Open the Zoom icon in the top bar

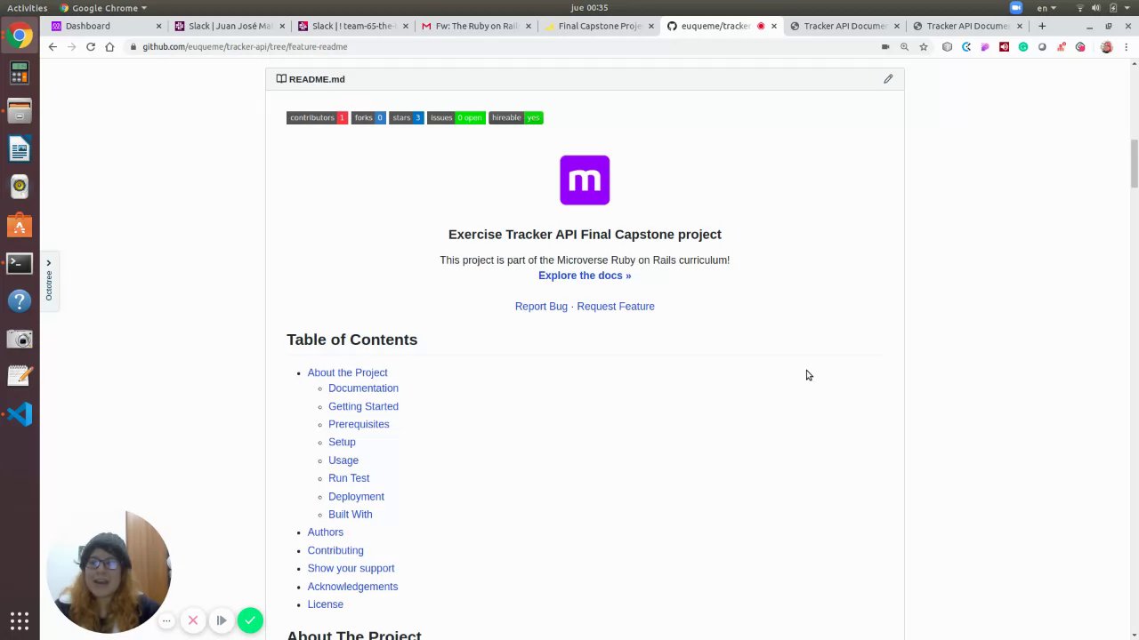click(x=1015, y=8)
